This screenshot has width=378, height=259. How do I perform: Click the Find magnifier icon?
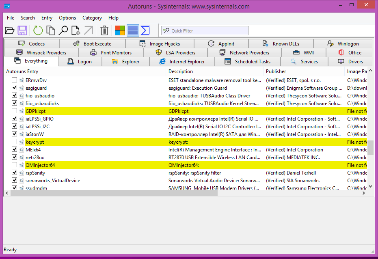pos(63,30)
